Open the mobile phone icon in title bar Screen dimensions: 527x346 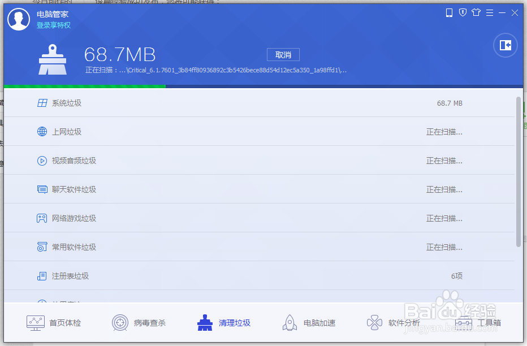pos(449,13)
